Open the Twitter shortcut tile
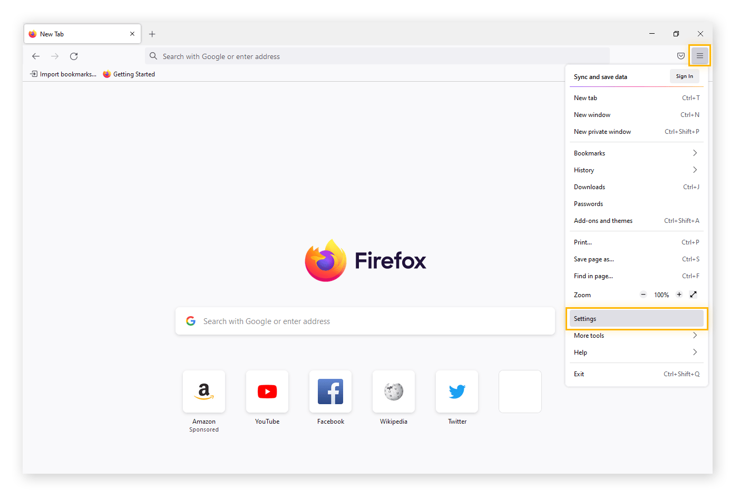 (457, 392)
